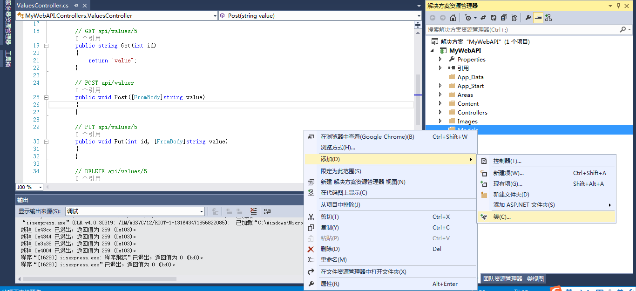The width and height of the screenshot is (636, 291).
Task: Toggle word wrap in Output panel
Action: pyautogui.click(x=267, y=211)
